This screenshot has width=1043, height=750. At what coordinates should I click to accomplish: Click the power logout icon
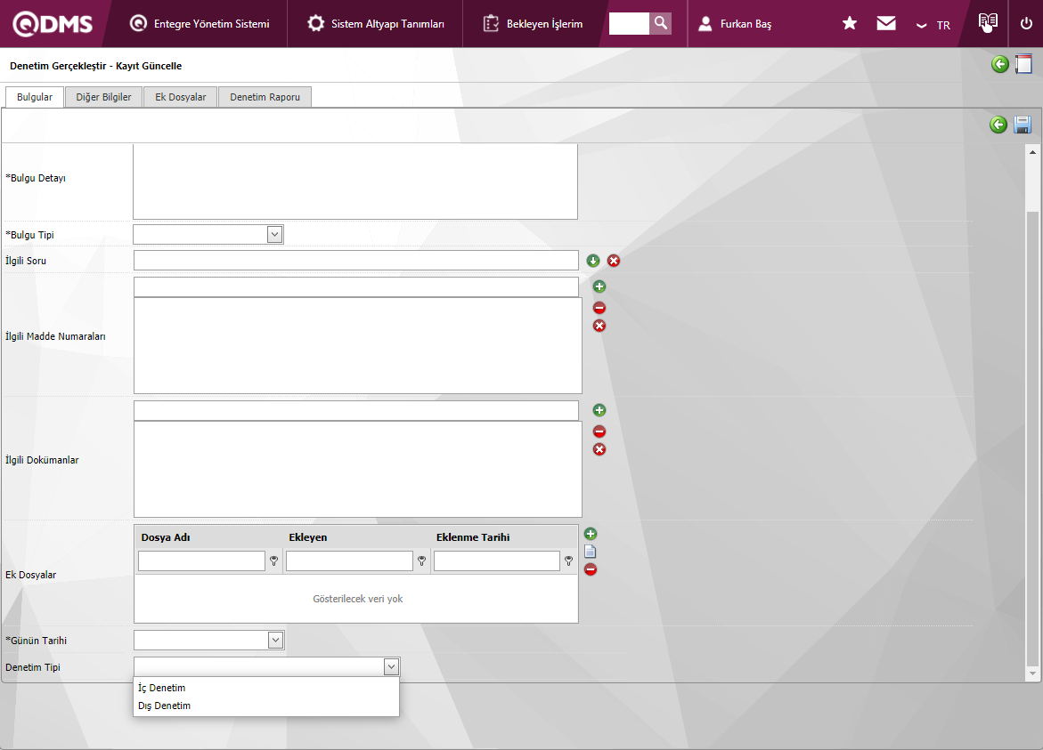1026,24
